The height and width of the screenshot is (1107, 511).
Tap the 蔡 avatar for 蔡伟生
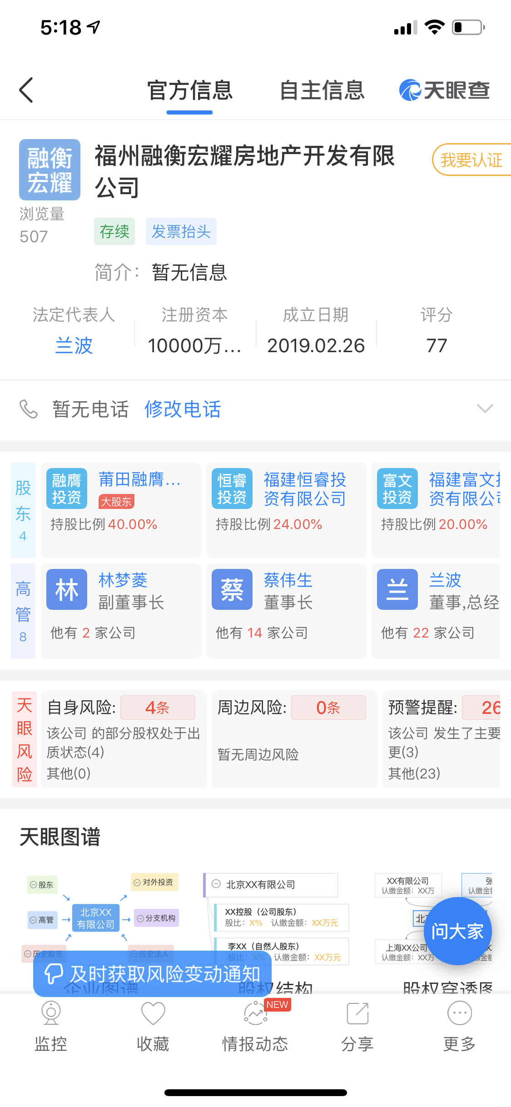pos(232,589)
